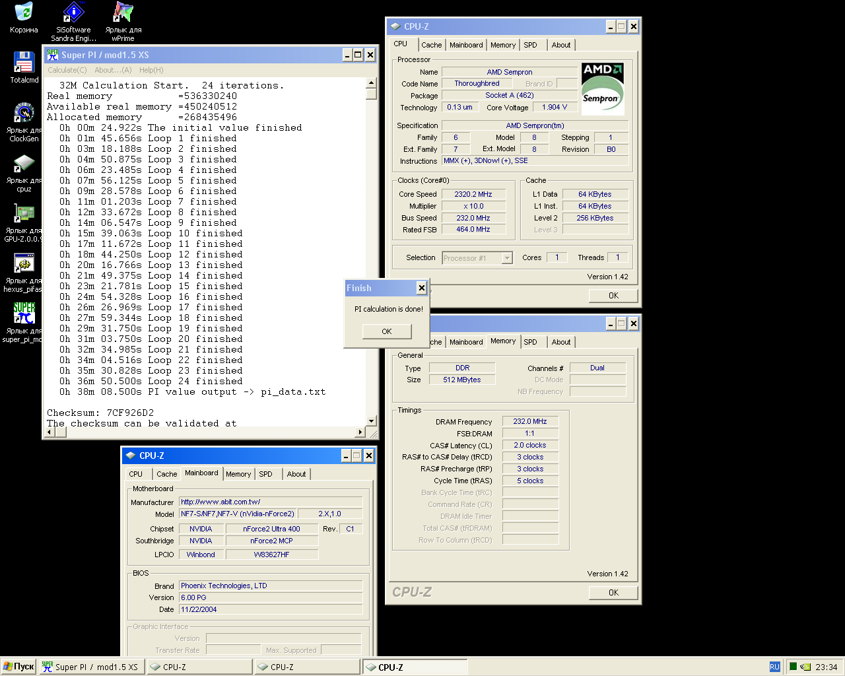
Task: Switch to SPD tab in the processor CPU-Z window
Action: point(531,45)
